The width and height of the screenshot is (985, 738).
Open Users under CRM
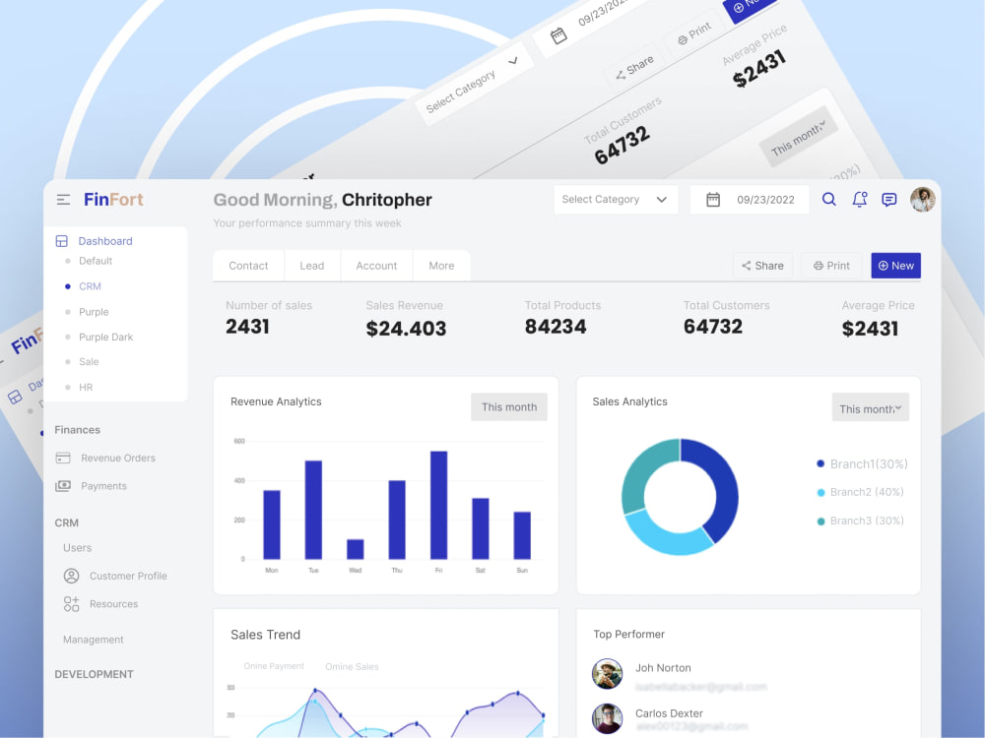(x=77, y=548)
